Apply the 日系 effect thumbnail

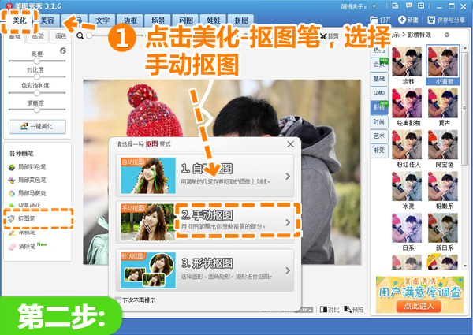pos(407,228)
